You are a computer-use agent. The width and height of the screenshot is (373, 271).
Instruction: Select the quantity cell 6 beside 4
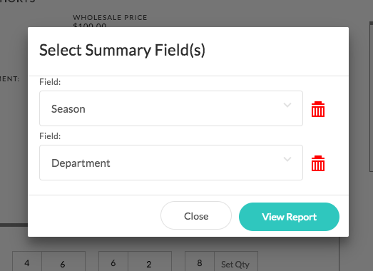point(63,262)
